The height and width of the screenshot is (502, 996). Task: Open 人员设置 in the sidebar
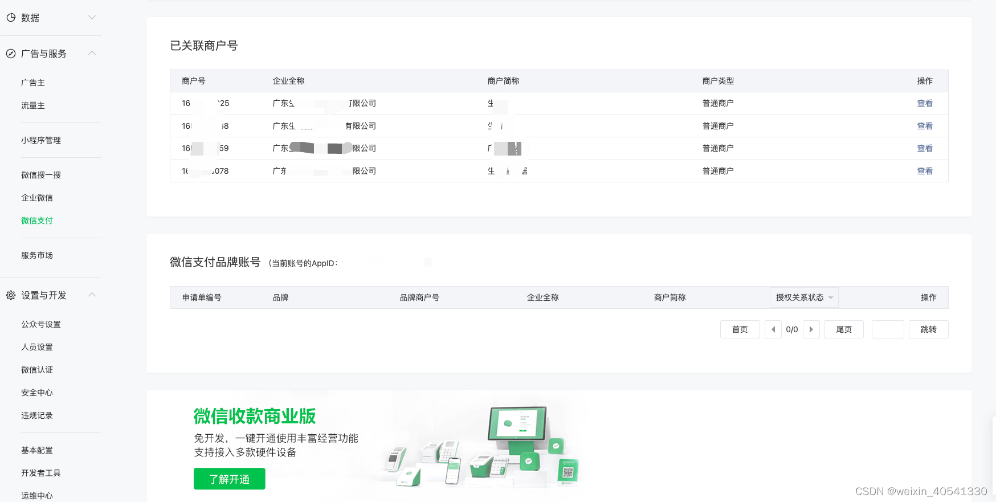pyautogui.click(x=37, y=347)
